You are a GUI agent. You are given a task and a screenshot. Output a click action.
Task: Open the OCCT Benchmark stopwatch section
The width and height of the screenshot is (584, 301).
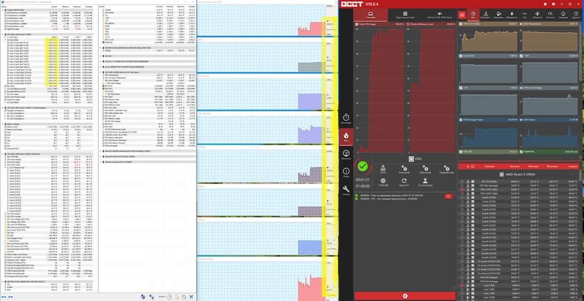tap(346, 119)
